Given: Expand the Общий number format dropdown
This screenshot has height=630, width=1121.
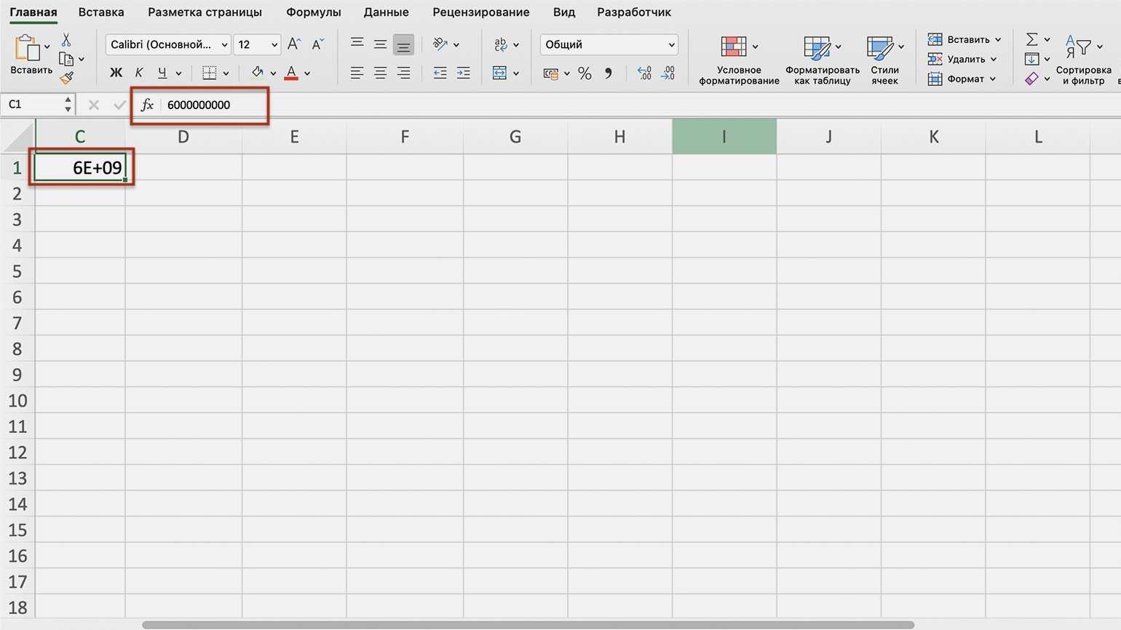Looking at the screenshot, I should [609, 44].
